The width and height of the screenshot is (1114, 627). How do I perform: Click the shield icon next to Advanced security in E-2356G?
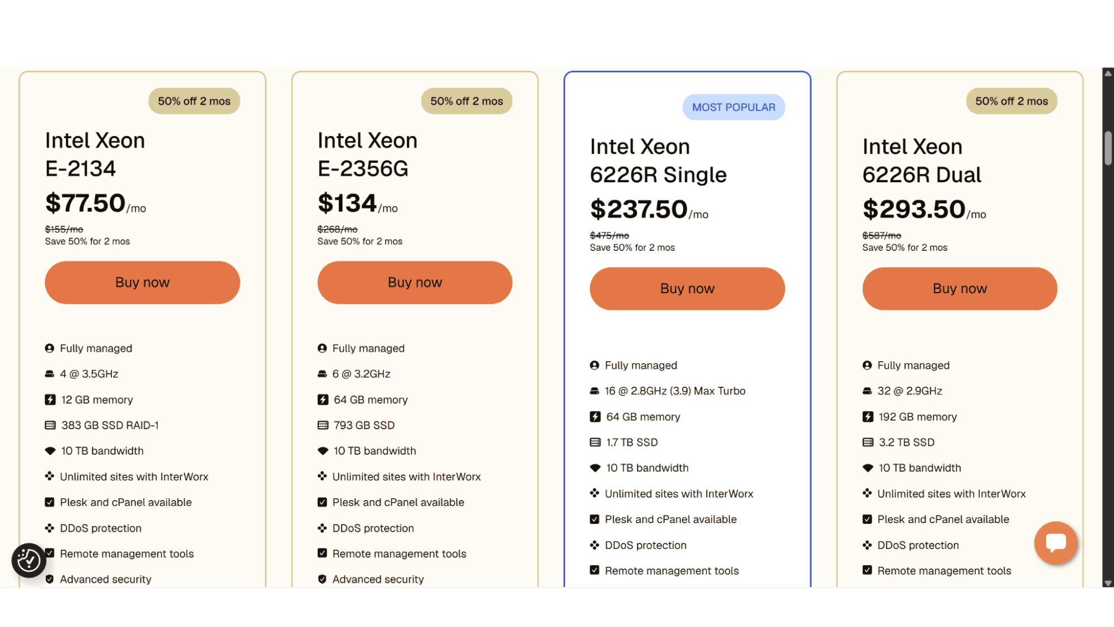click(322, 579)
